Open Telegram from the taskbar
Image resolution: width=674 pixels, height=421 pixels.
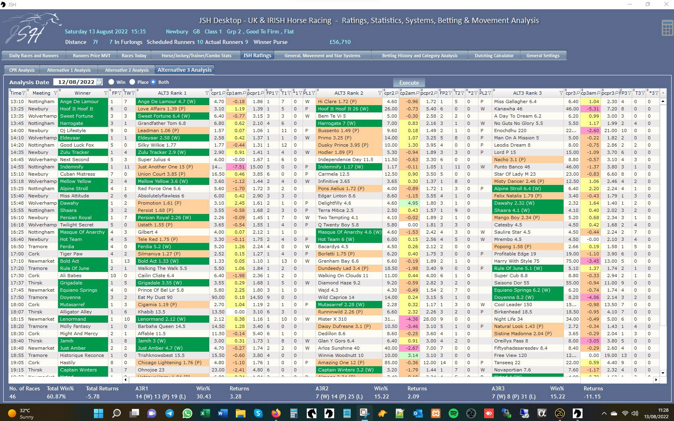tap(169, 413)
